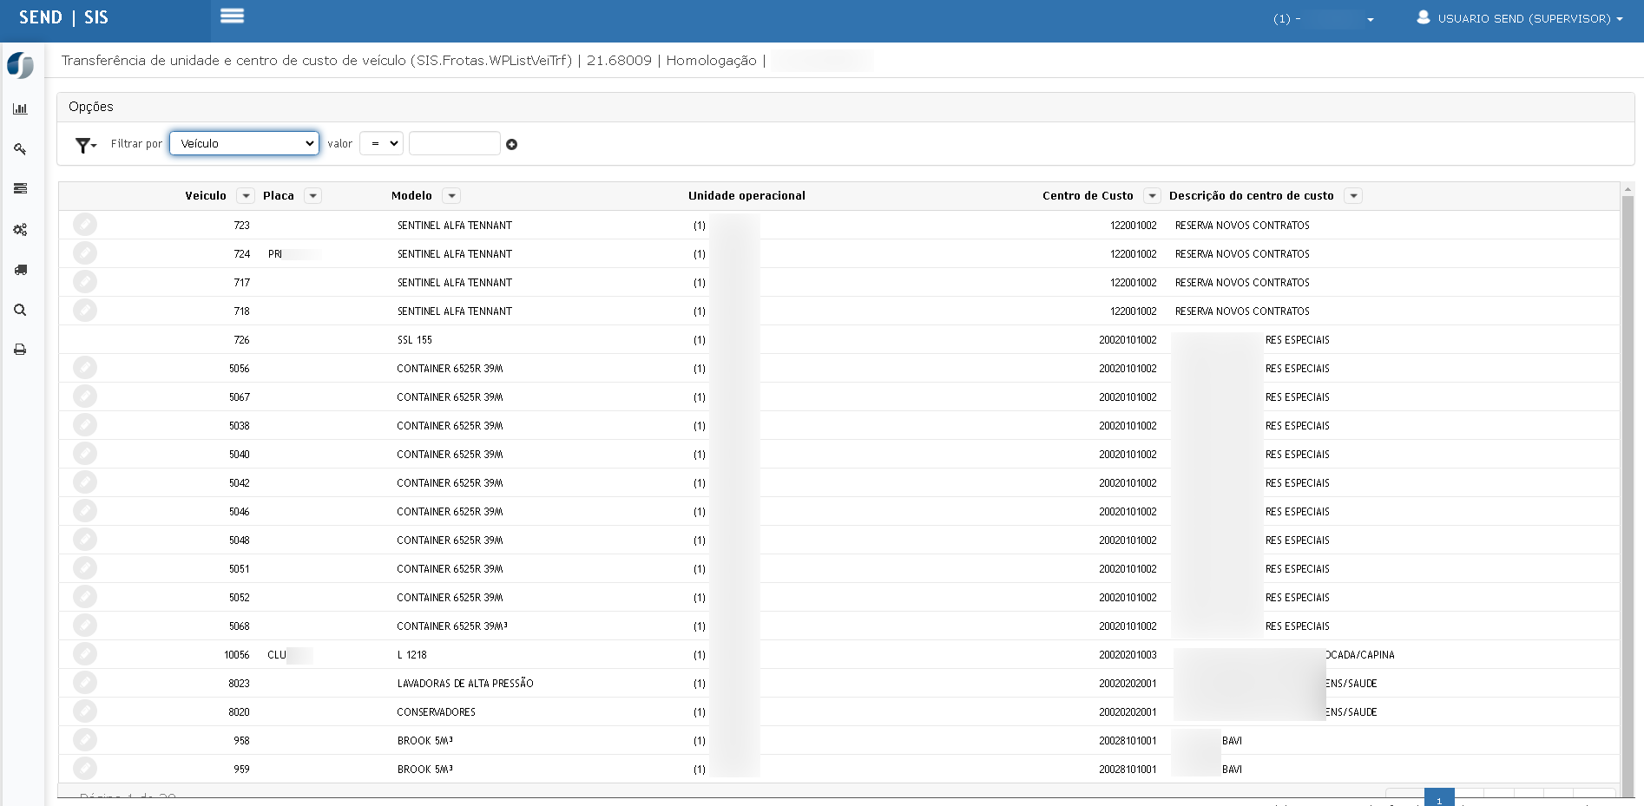Sort by Unidade operacional column header
Image resolution: width=1644 pixels, height=806 pixels.
(x=746, y=196)
